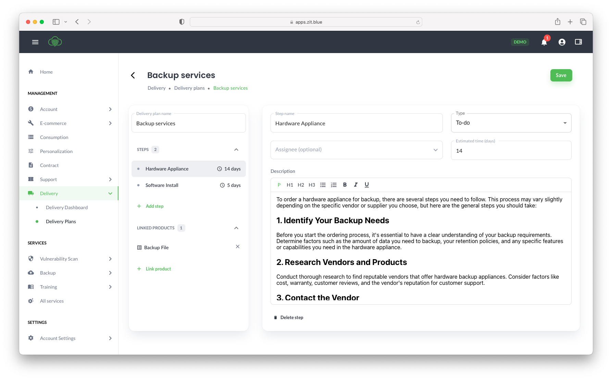Open a new Safari tab with plus
Image resolution: width=612 pixels, height=380 pixels.
tap(570, 22)
